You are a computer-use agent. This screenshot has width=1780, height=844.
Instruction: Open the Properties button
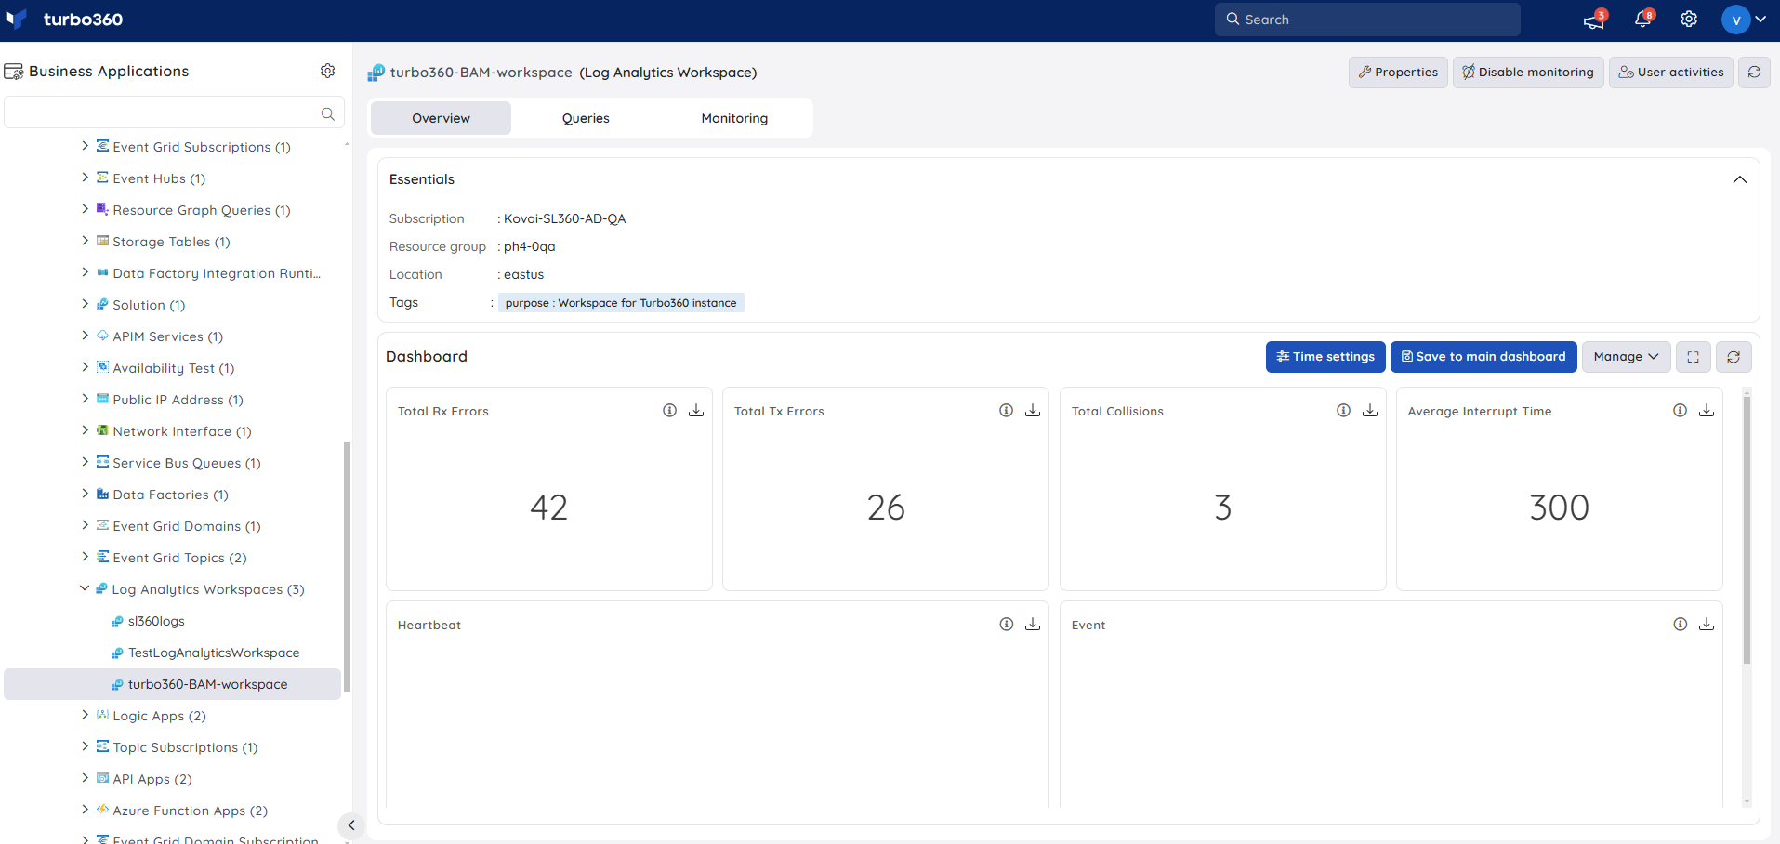(x=1398, y=72)
